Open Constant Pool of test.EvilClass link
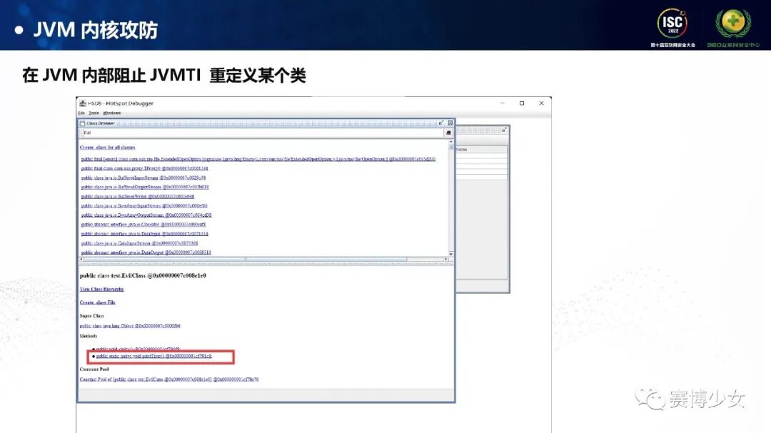Viewport: 771px width, 433px height. tap(168, 379)
